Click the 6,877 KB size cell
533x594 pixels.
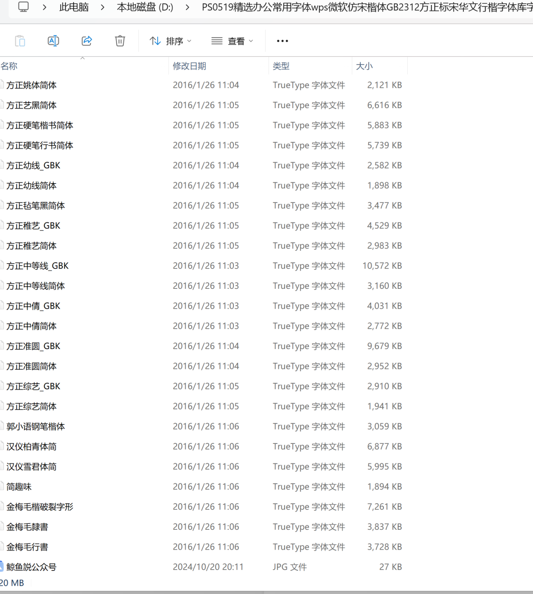click(x=384, y=447)
